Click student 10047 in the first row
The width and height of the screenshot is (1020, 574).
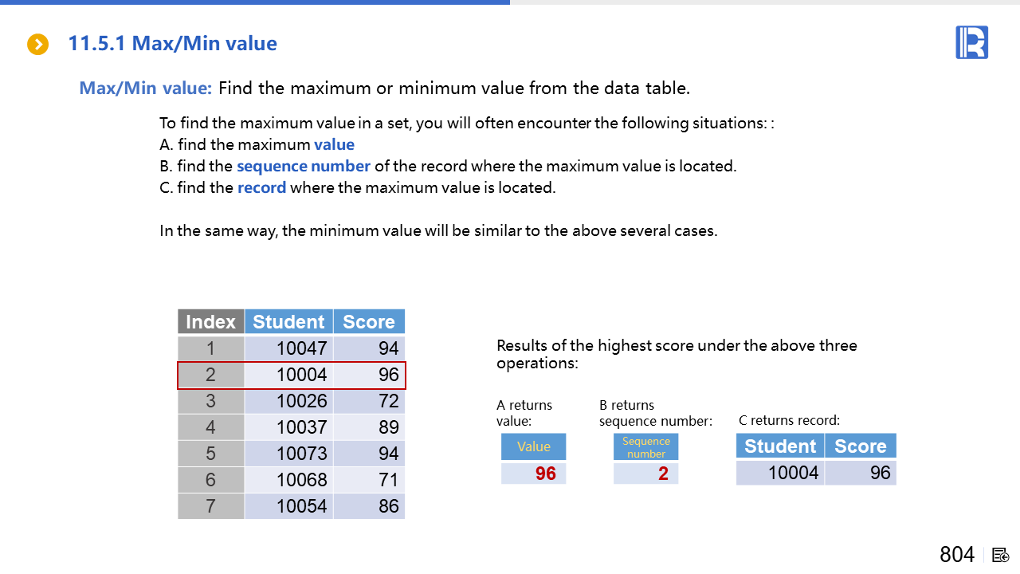point(301,348)
